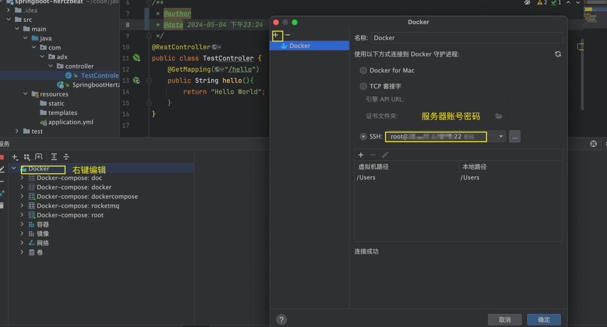Open the help question mark in the Docker dialog
Viewport: 607px width, 327px height.
click(x=282, y=320)
